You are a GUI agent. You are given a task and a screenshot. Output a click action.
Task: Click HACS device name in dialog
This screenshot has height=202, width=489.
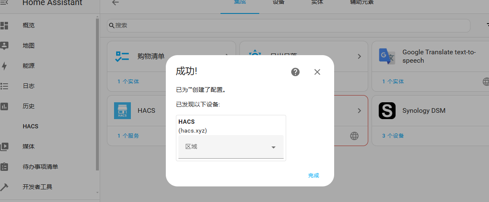[x=186, y=122]
